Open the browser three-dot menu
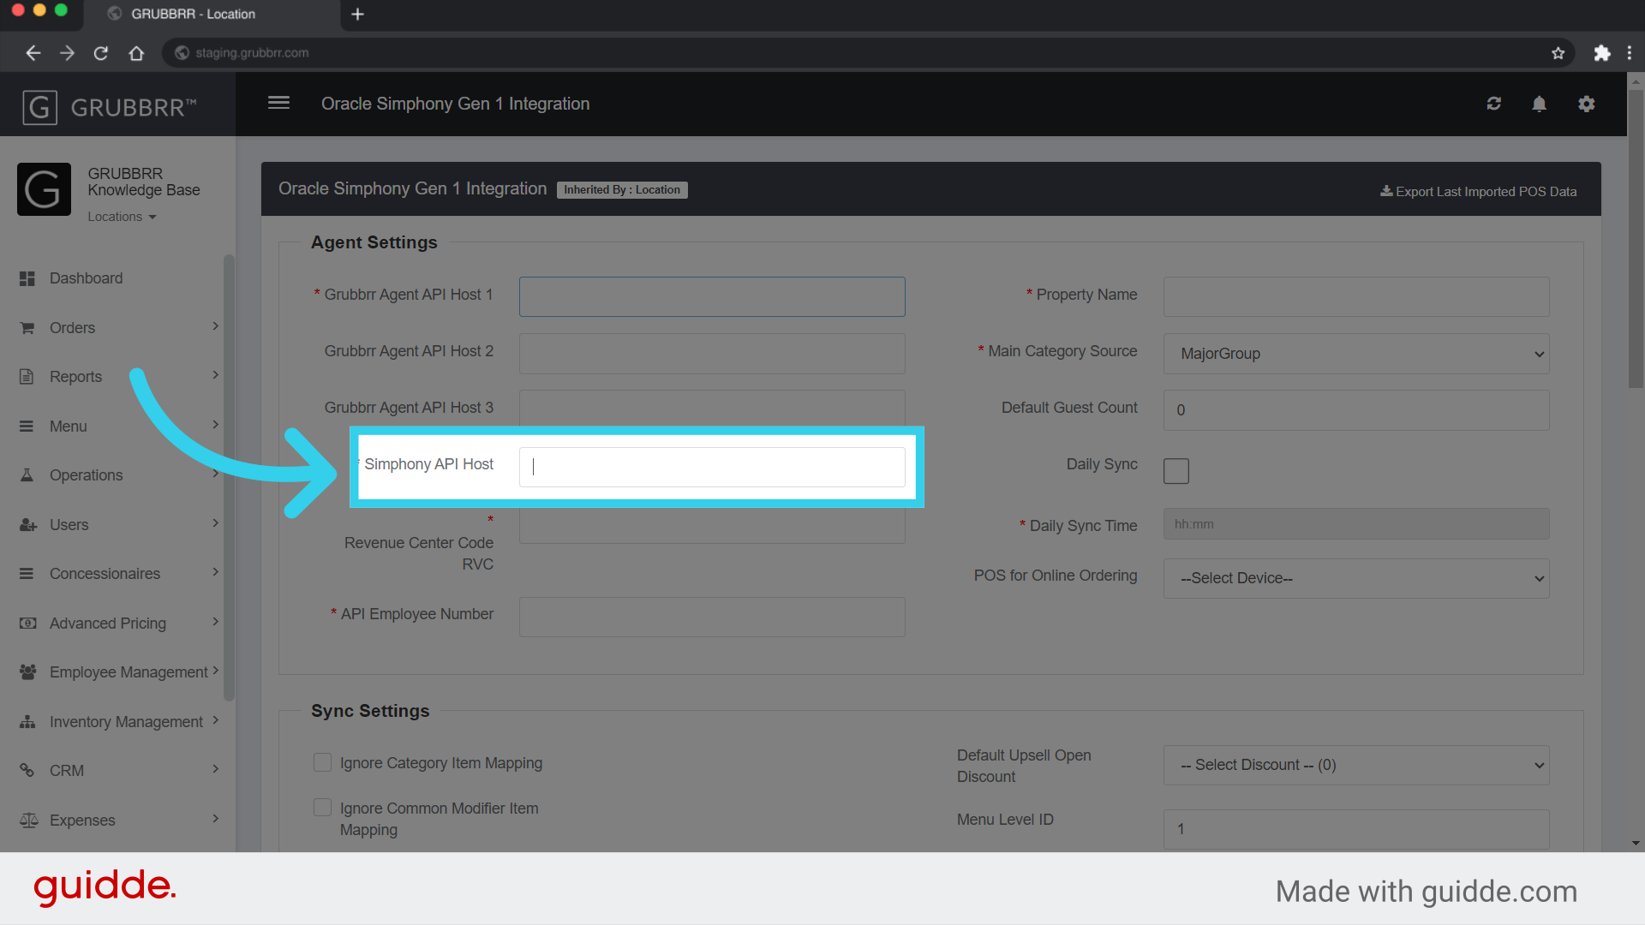This screenshot has width=1645, height=925. [1629, 53]
